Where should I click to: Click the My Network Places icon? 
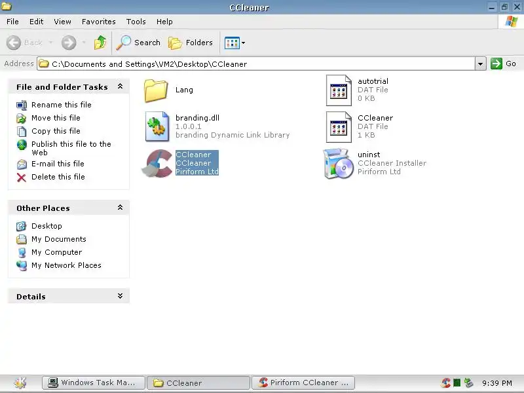coord(22,266)
